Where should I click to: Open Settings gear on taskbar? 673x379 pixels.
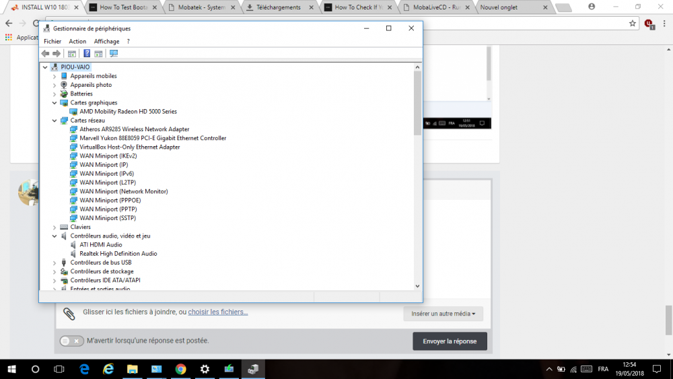205,369
